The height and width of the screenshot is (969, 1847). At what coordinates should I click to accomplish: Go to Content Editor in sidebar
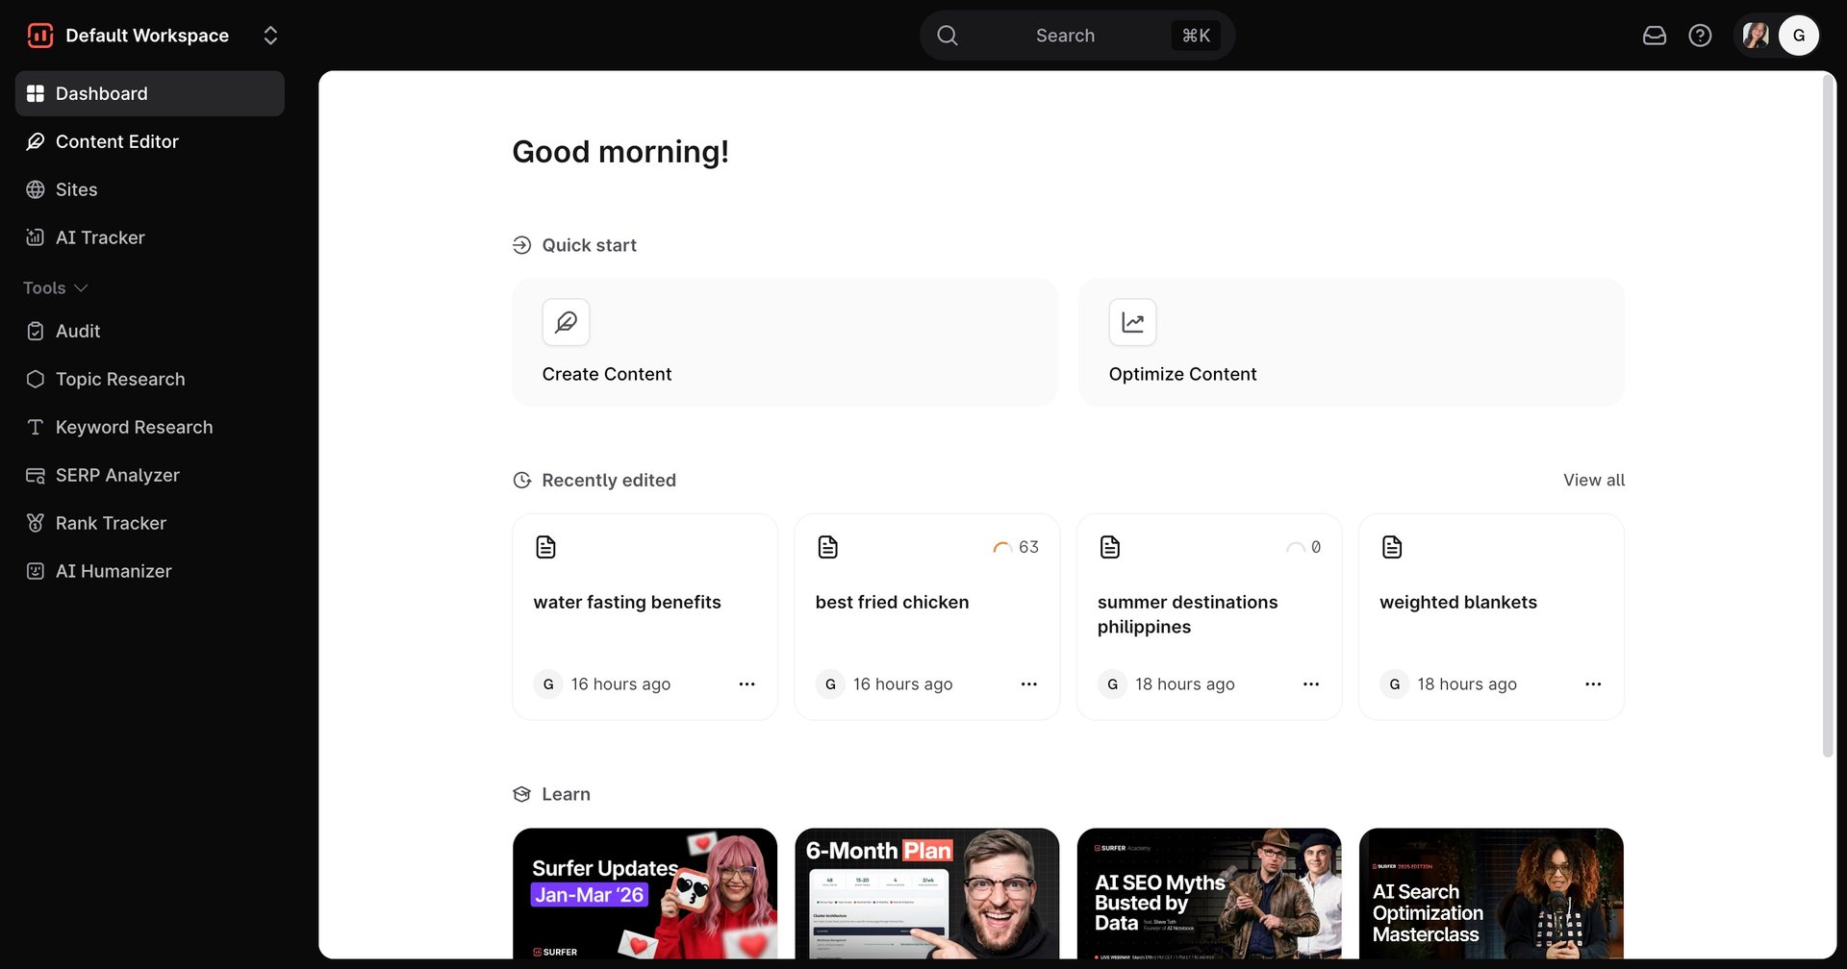point(116,141)
